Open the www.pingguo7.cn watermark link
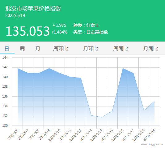The height and width of the screenshot is (148, 165). point(152,144)
